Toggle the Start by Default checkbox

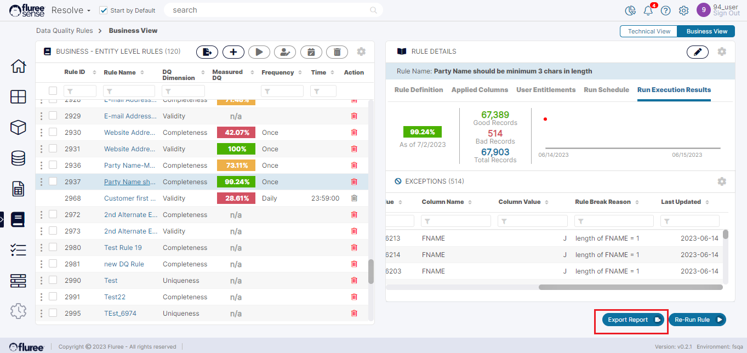click(x=104, y=10)
